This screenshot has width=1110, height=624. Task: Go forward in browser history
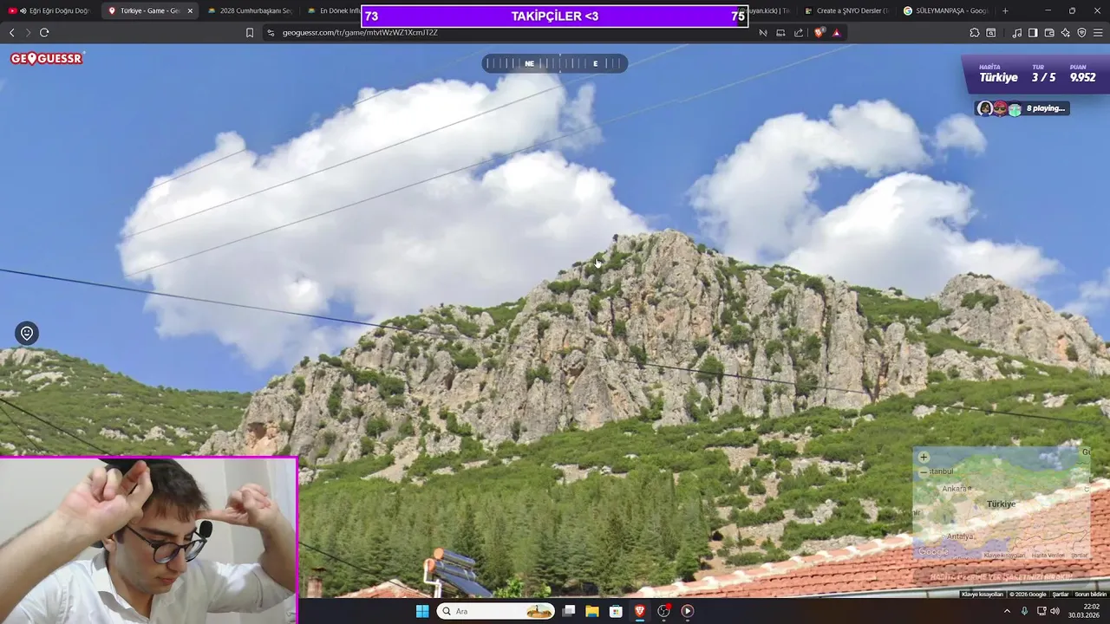28,32
